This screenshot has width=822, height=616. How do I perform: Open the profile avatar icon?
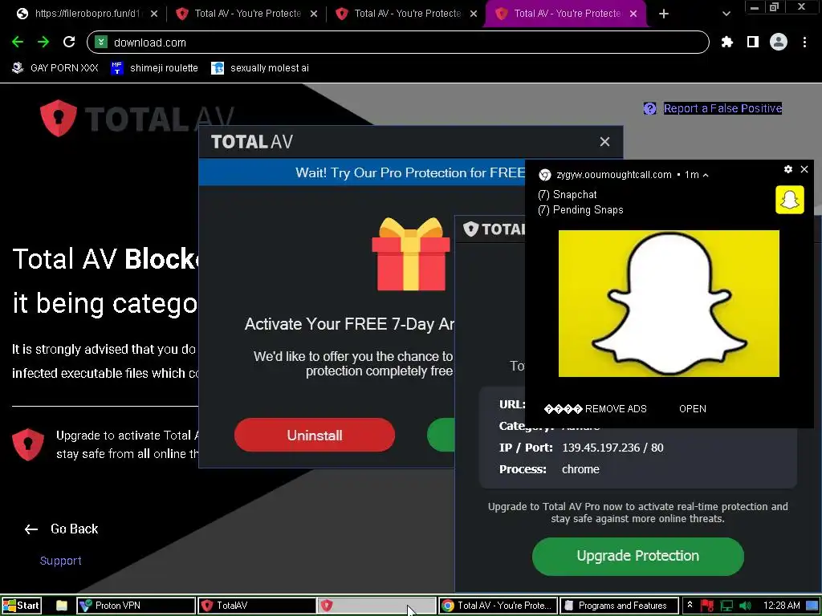tap(779, 42)
